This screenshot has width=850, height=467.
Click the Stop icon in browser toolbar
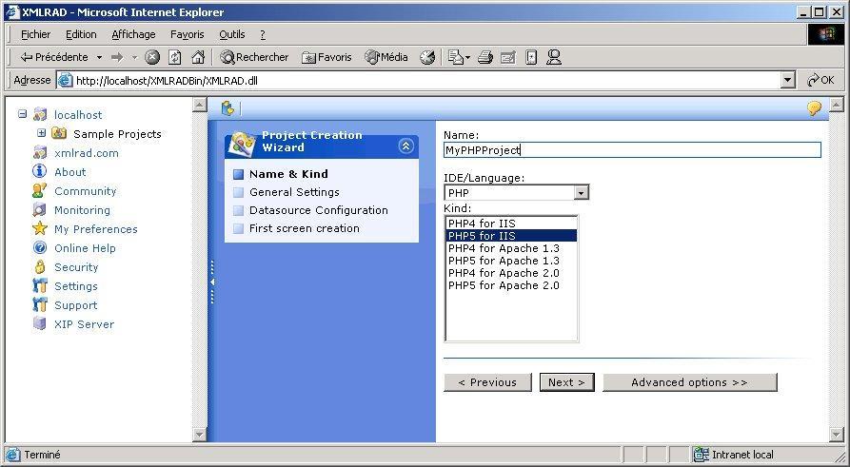coord(152,57)
